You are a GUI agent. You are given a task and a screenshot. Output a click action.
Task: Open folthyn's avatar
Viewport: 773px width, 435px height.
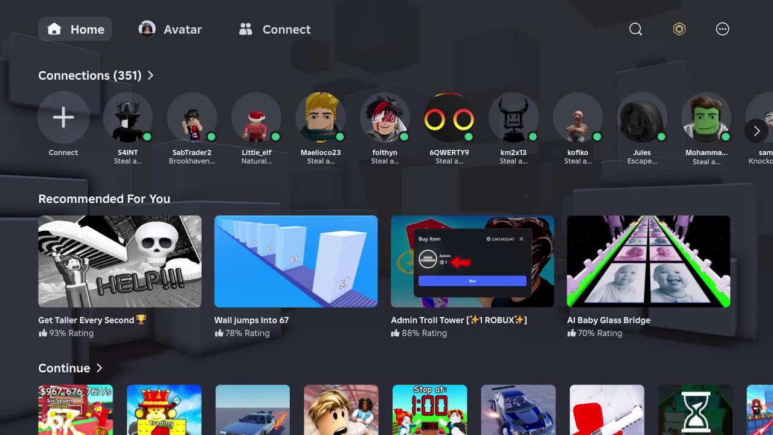pyautogui.click(x=385, y=118)
